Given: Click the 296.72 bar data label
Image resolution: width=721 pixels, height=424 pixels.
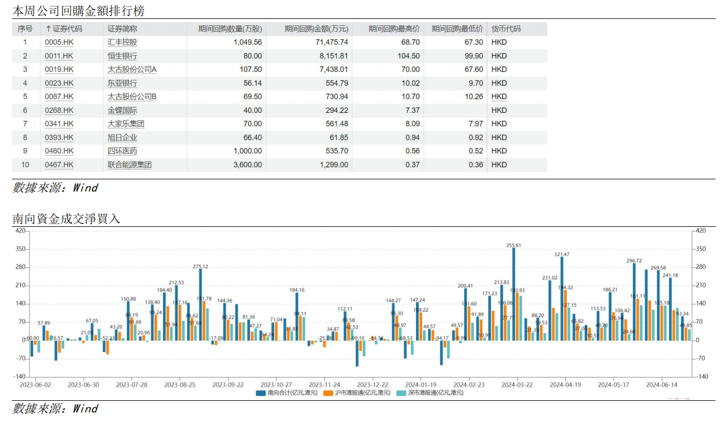Looking at the screenshot, I should 634,261.
